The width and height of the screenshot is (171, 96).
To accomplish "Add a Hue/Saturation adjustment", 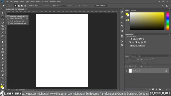I will tap(130, 42).
